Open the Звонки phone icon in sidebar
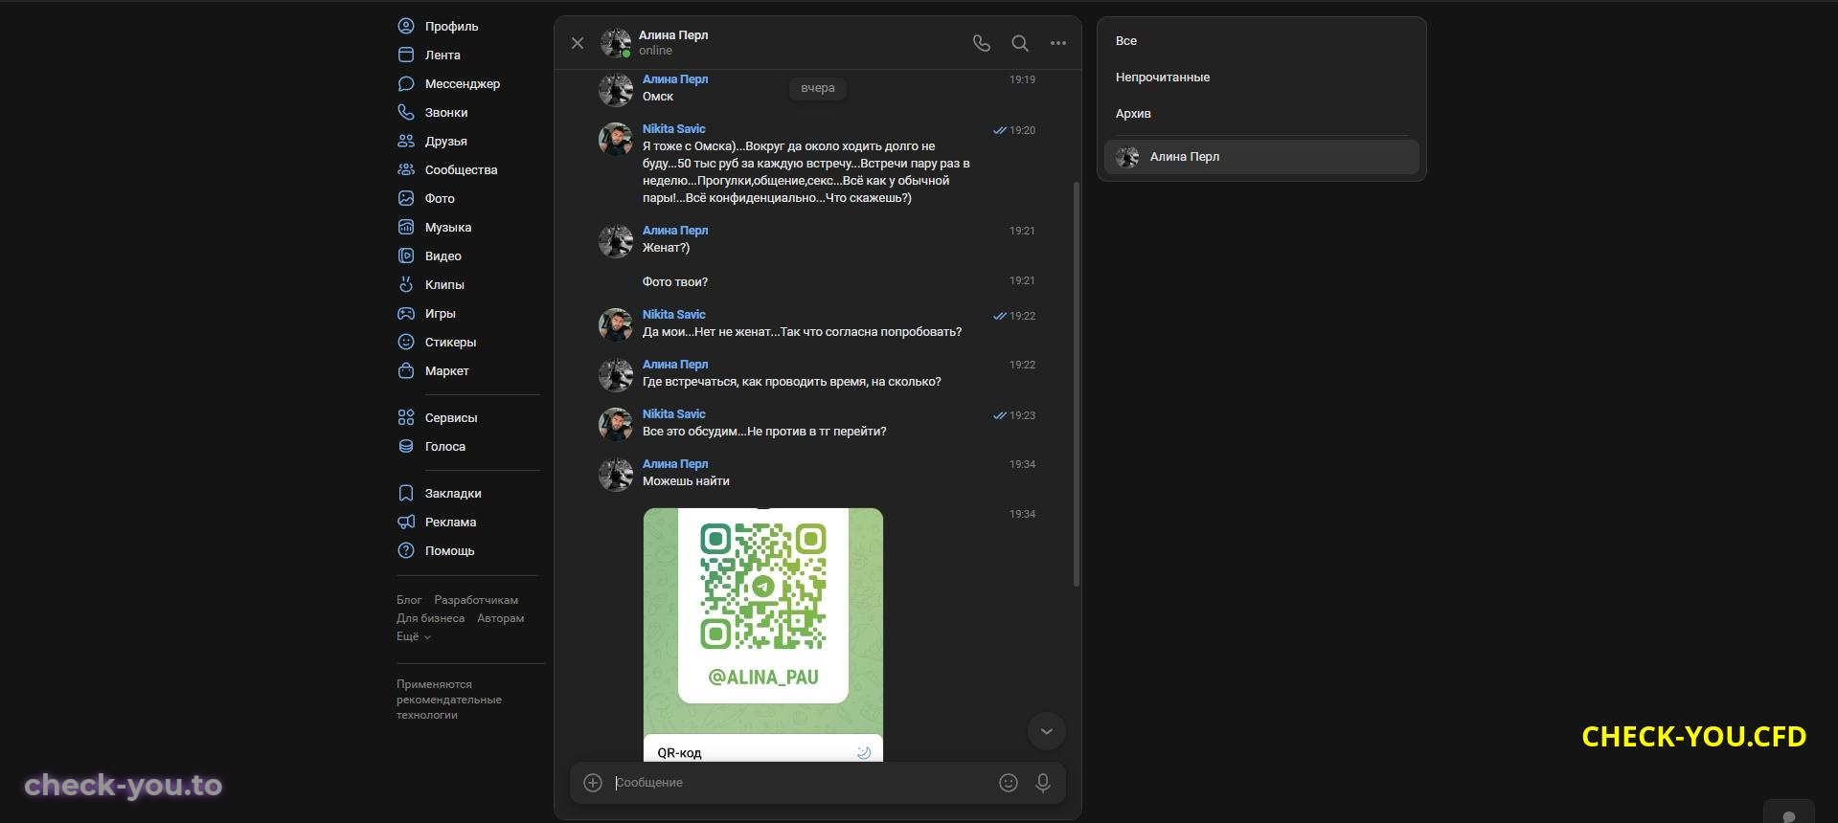 click(406, 112)
